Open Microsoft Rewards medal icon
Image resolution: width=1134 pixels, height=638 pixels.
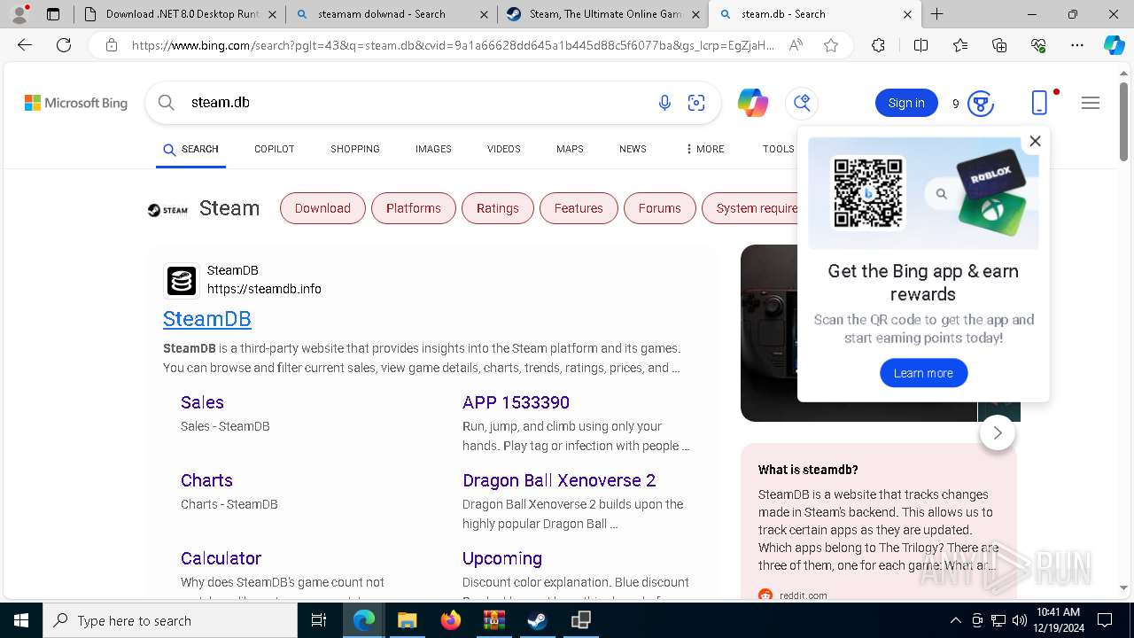click(980, 103)
